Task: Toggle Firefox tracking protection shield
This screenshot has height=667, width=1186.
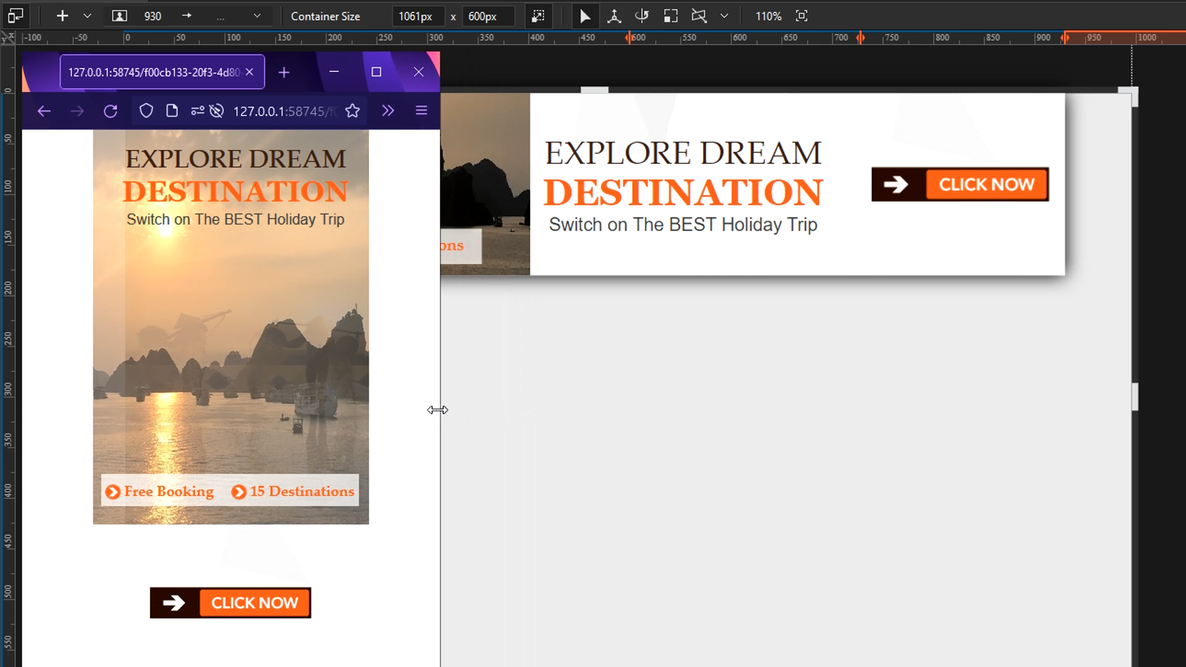Action: 146,111
